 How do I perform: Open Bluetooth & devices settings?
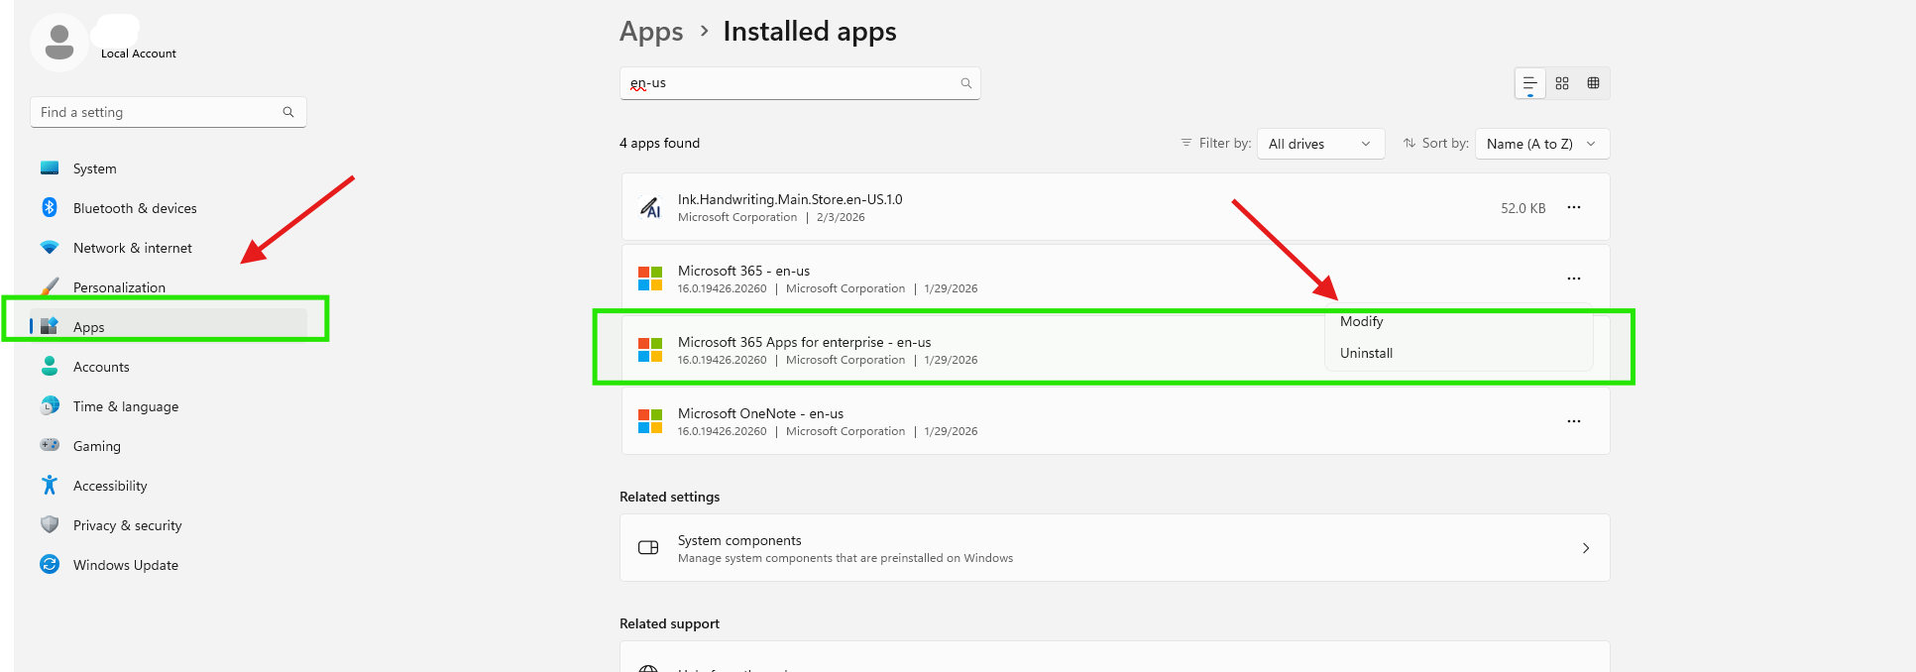[169, 208]
